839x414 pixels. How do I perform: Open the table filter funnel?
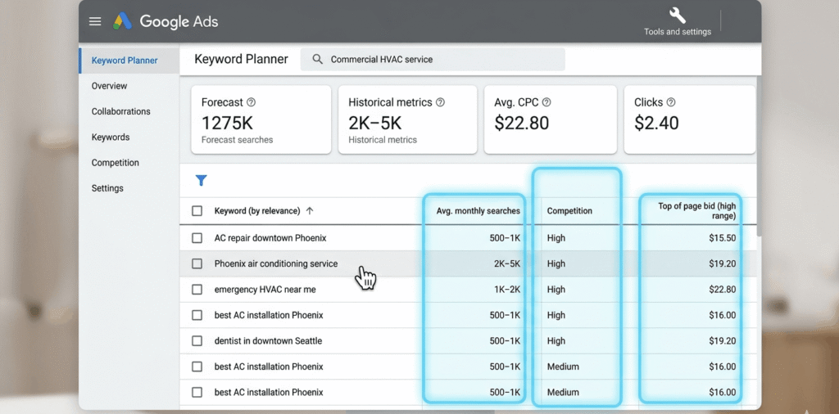click(202, 181)
